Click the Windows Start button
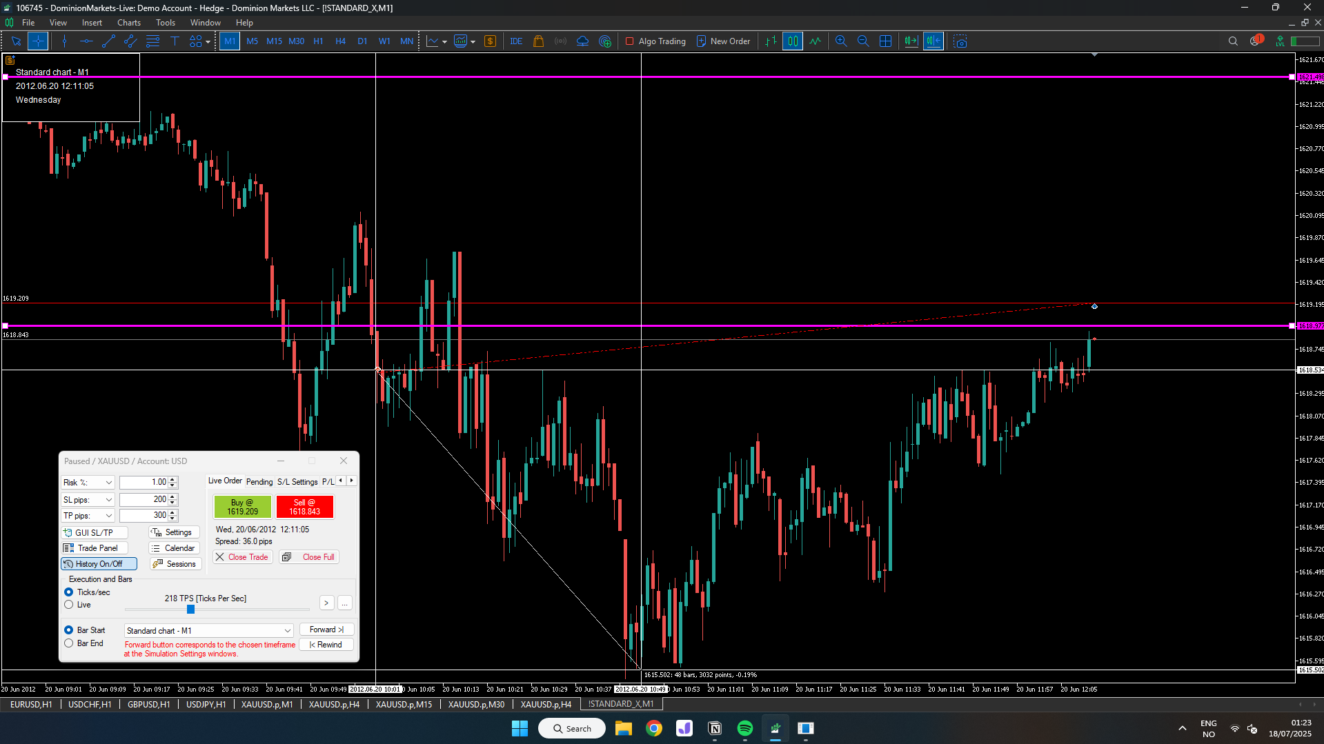Screen dimensions: 1324x744 (x=520, y=728)
